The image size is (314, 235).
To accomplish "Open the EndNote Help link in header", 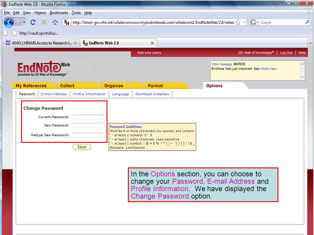I will pos(302,52).
